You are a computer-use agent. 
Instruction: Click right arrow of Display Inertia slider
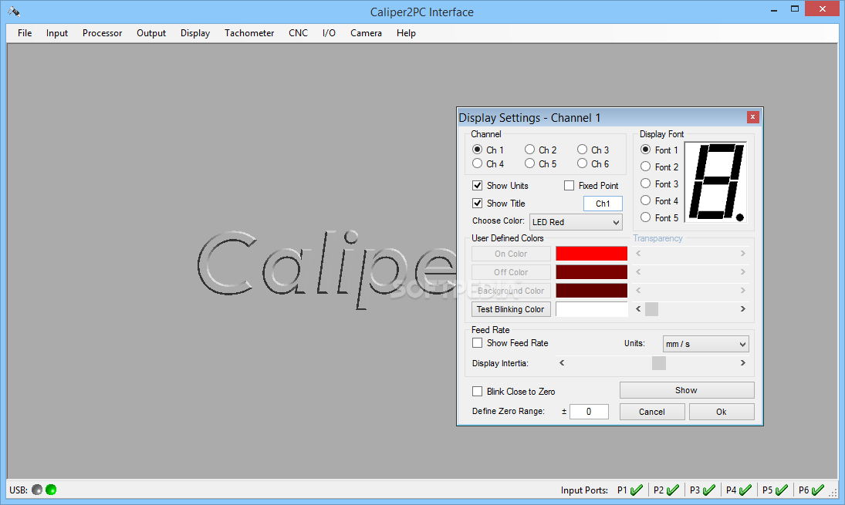(x=742, y=363)
